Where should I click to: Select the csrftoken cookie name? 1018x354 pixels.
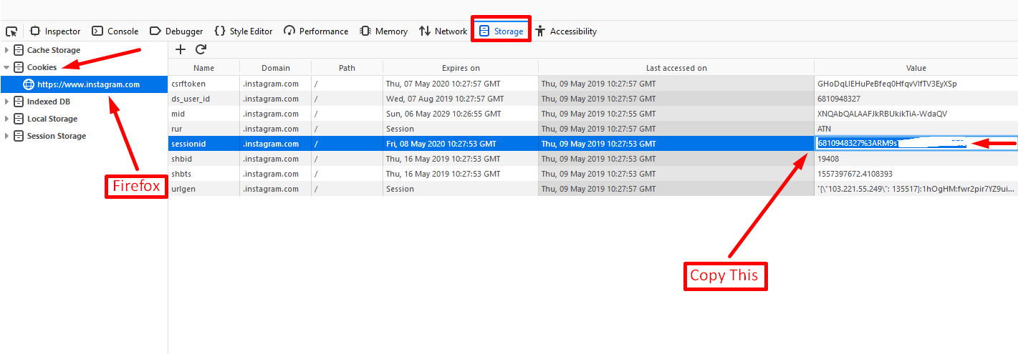[x=188, y=84]
